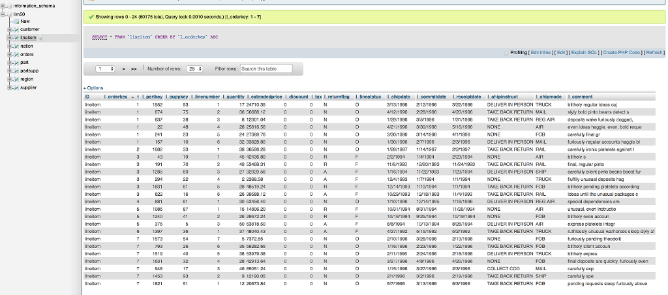Click the orders table icon in sidebar
Image resolution: width=668 pixels, height=295 pixels.
[x=16, y=54]
